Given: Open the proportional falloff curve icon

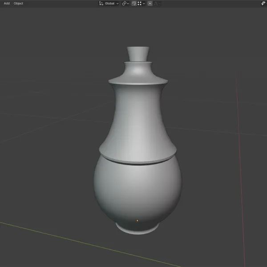Looking at the screenshot, I should click(156, 4).
